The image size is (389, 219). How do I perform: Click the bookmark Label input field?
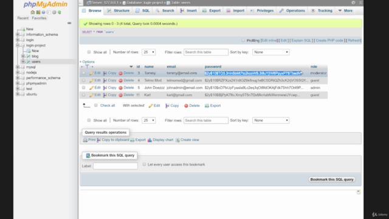tap(115, 166)
